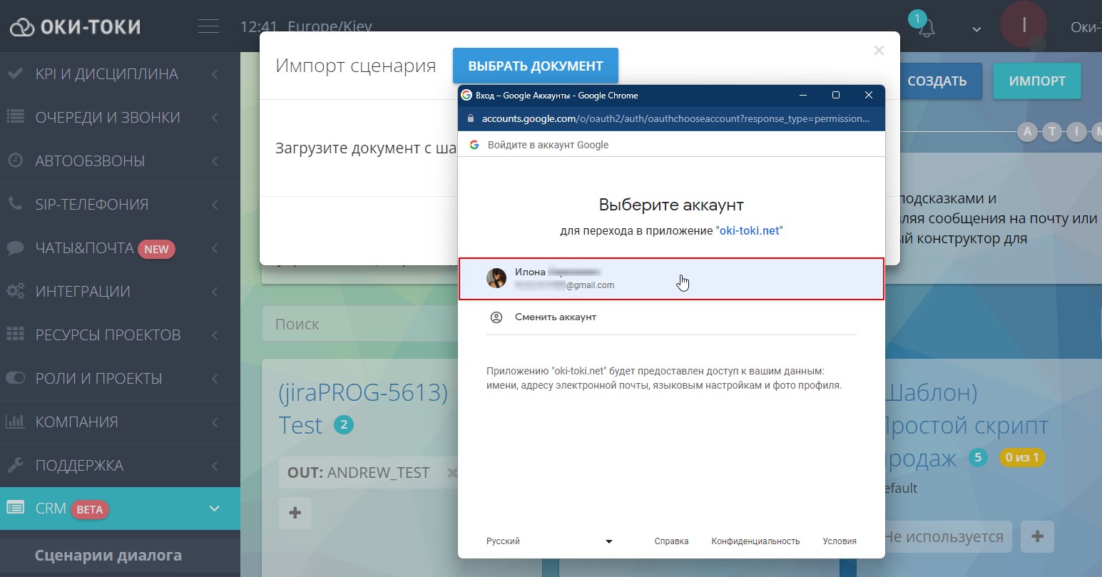Open the (jiraPROG-5613) Test scenario title

click(x=363, y=408)
